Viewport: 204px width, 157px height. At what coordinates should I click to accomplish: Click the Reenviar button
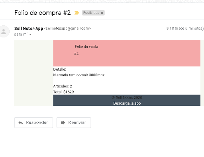(74, 122)
